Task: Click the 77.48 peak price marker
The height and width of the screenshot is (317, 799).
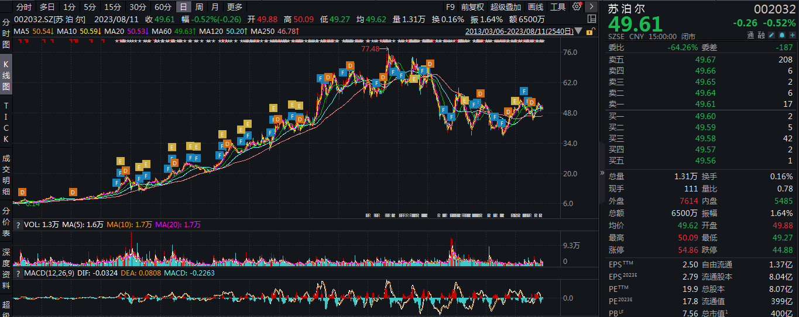Action: coord(371,48)
